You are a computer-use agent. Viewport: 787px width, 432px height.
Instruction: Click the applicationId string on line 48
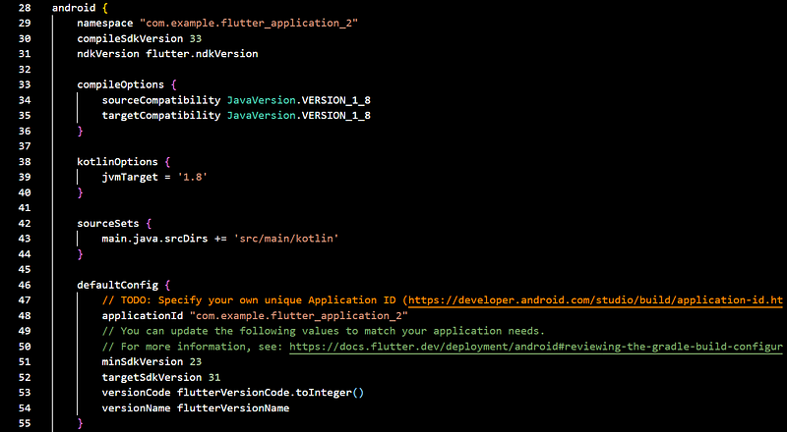[x=299, y=316]
